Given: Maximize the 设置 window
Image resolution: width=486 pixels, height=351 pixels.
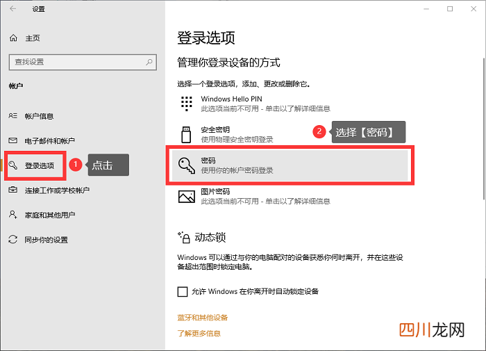Looking at the screenshot, I should 450,9.
